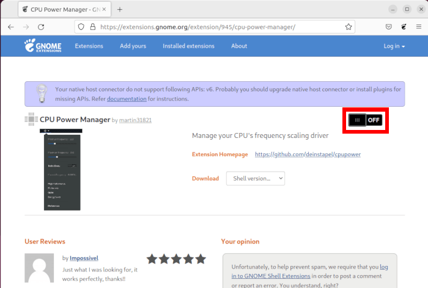Maximize the Firefox window
This screenshot has height=288, width=428.
[x=407, y=10]
